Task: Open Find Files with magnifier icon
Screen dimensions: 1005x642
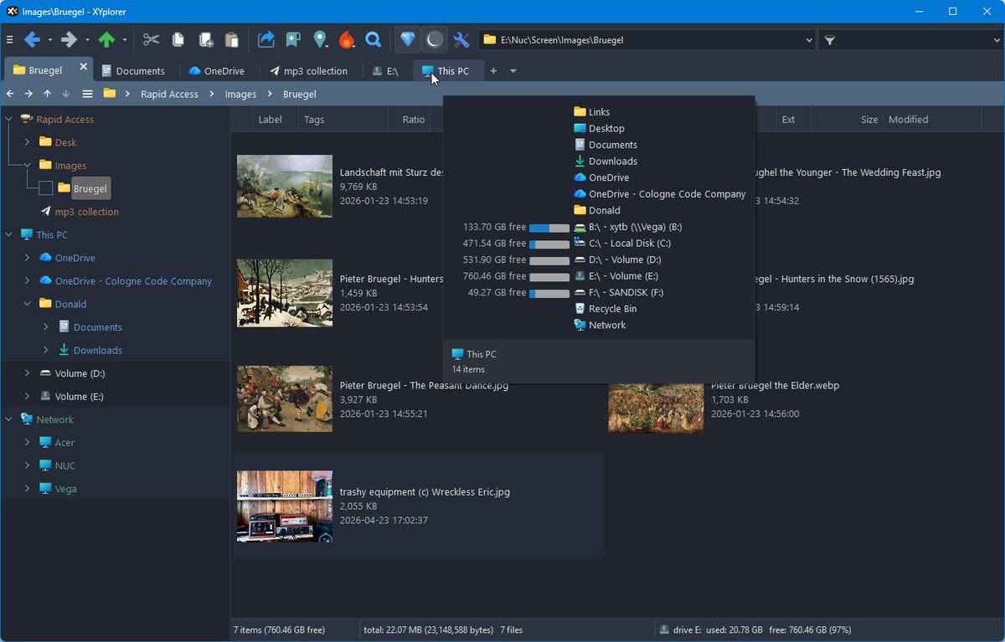Action: point(374,39)
